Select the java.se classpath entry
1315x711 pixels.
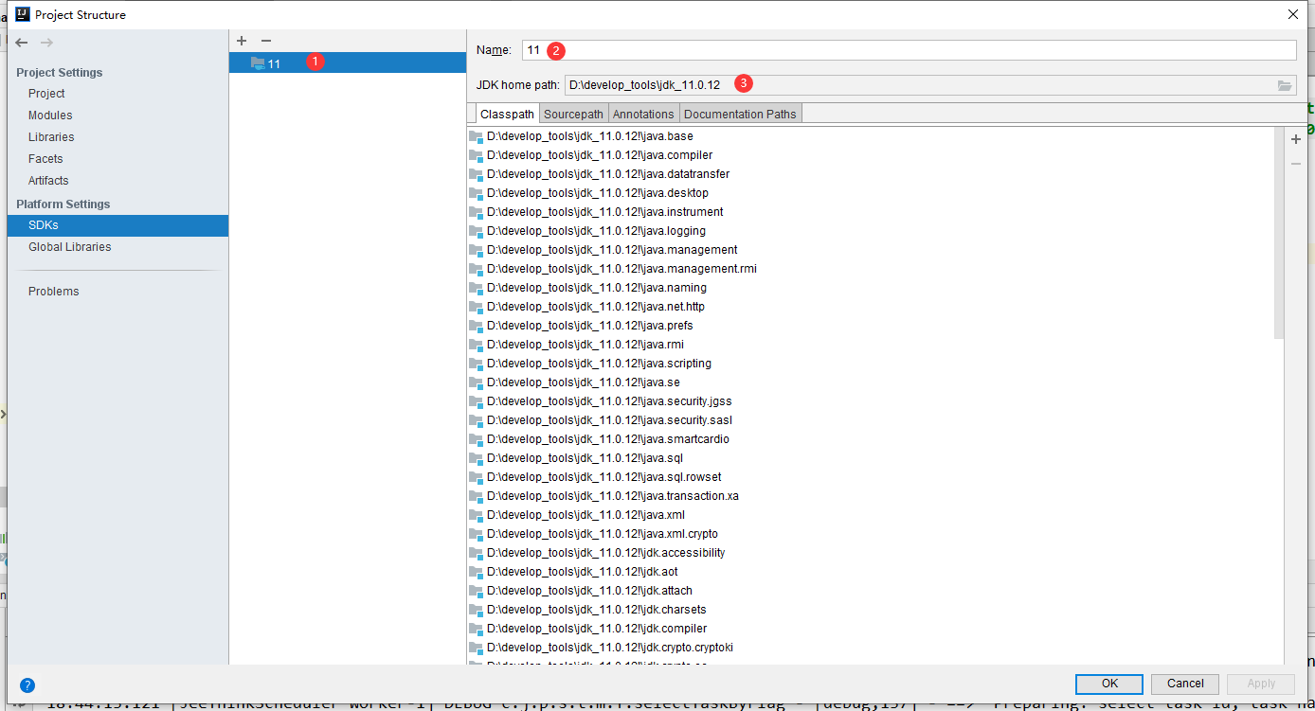(x=574, y=382)
